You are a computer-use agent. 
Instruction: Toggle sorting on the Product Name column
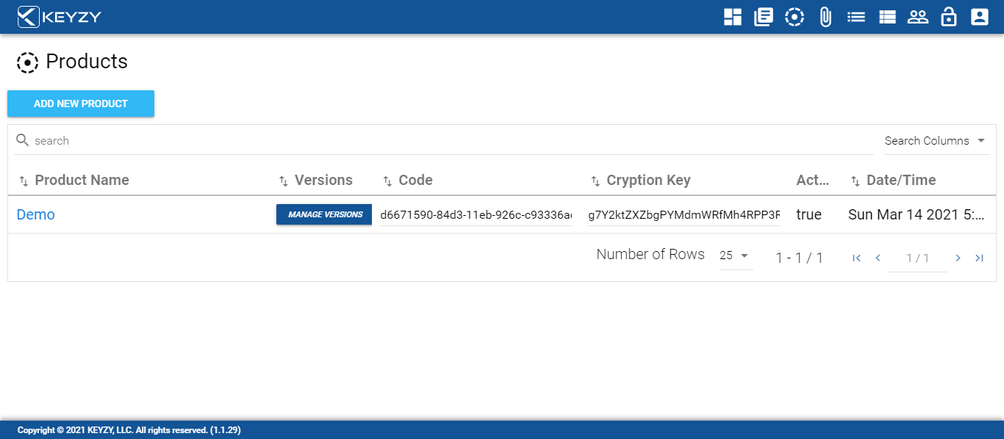(22, 179)
